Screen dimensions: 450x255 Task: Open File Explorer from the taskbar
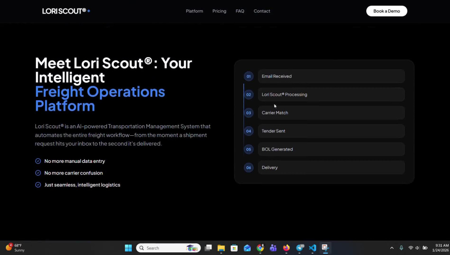click(x=221, y=248)
